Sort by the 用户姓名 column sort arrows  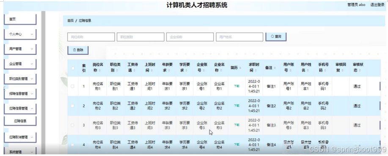pos(308,70)
